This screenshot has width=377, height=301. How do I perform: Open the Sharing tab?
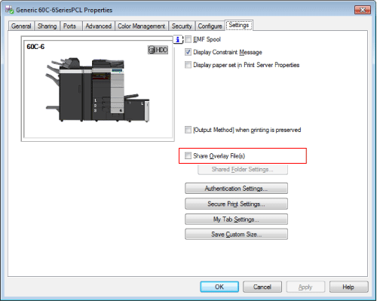click(x=47, y=26)
